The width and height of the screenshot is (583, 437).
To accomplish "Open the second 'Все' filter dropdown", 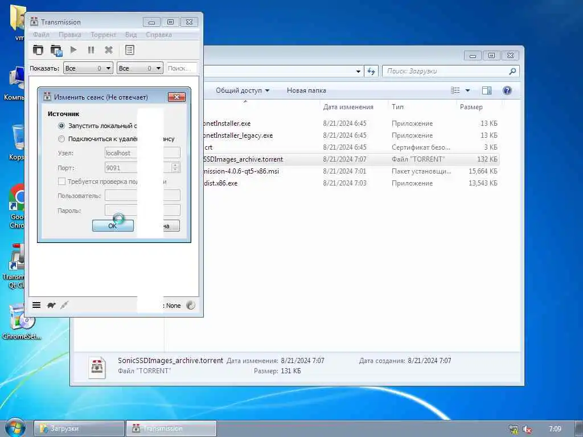I will tap(140, 68).
